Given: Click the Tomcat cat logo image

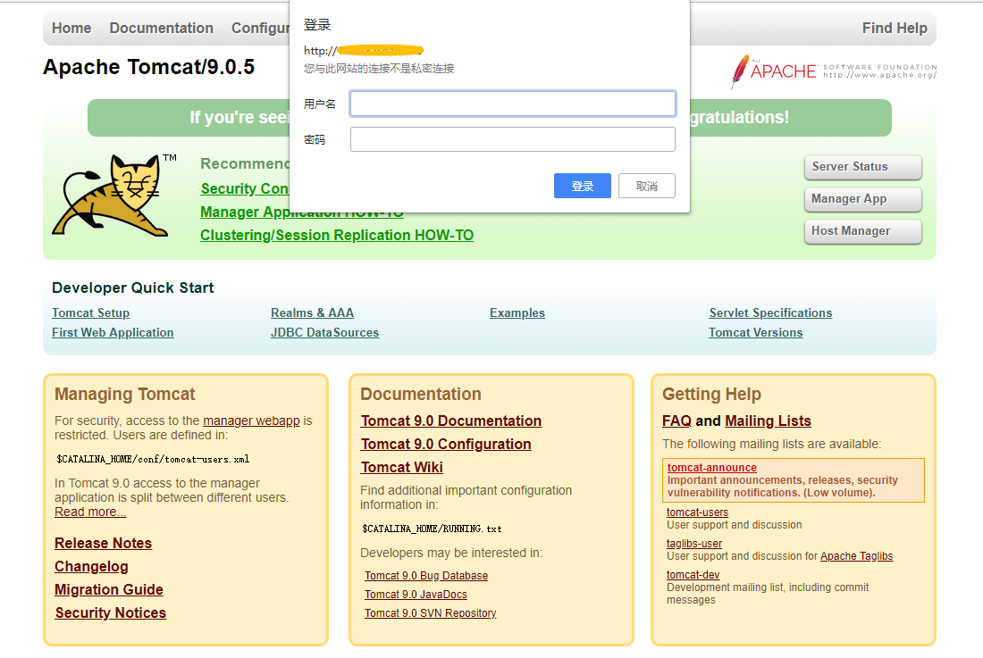Looking at the screenshot, I should pyautogui.click(x=114, y=195).
